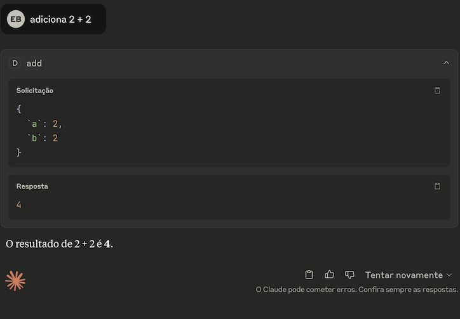Click the user message adiciona 2 + 2
Image resolution: width=460 pixels, height=319 pixels.
pyautogui.click(x=60, y=19)
